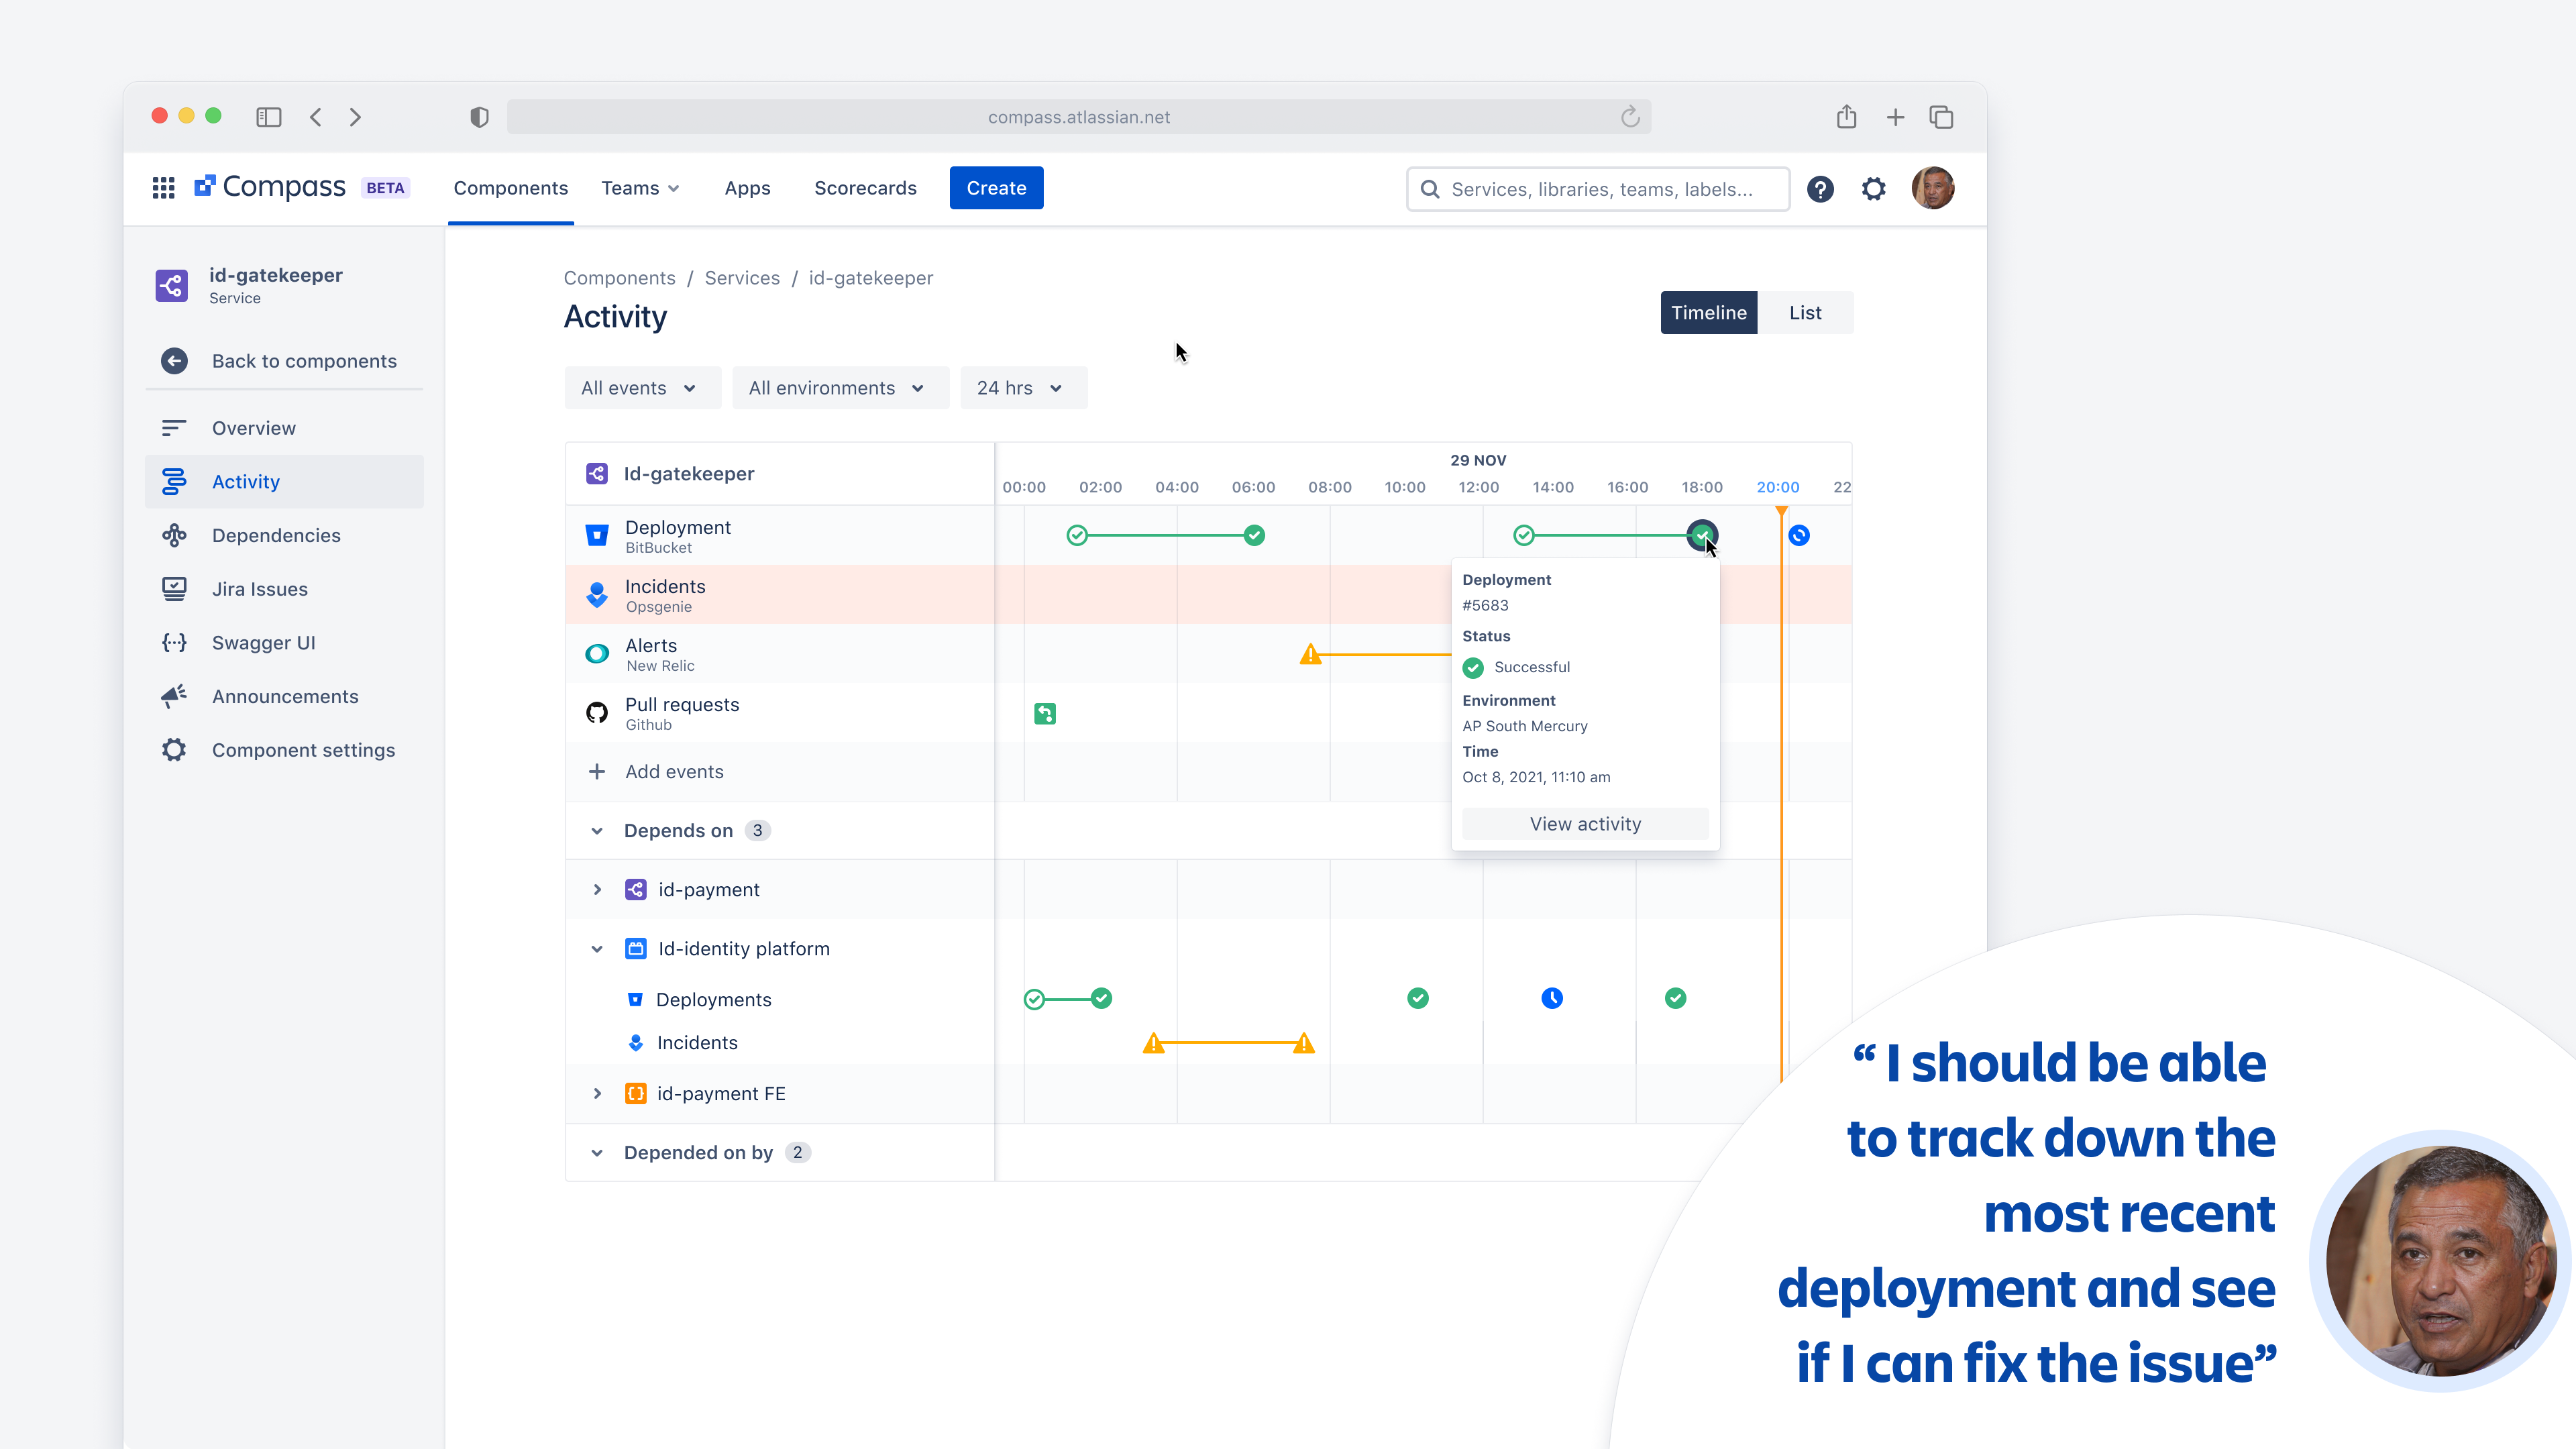Open a new browser tab with plus

tap(1895, 117)
